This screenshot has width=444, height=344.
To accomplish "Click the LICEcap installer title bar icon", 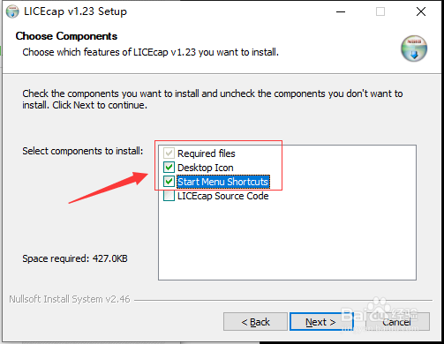I will [12, 11].
